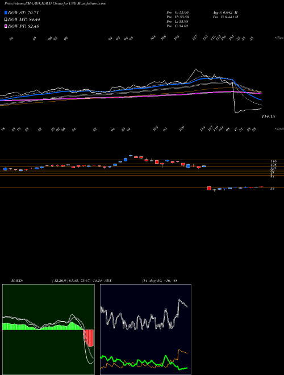Click the MACD (12,26,9) values text

(78, 280)
